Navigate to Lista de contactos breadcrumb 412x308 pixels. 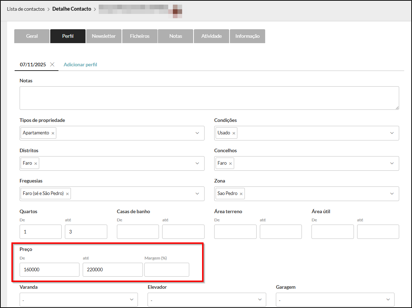[x=26, y=9]
